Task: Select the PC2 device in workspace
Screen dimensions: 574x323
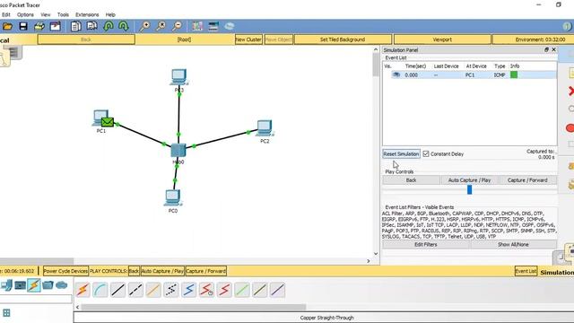Action: (x=265, y=127)
